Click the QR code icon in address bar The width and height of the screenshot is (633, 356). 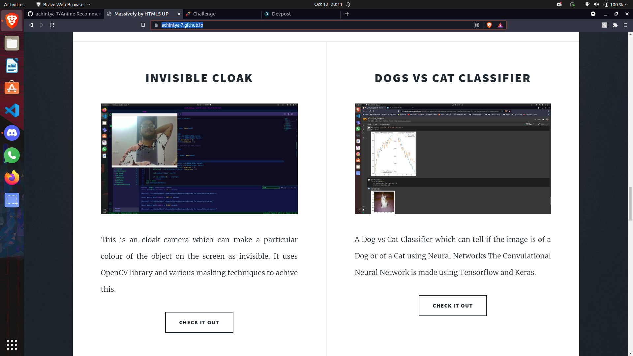[x=476, y=25]
